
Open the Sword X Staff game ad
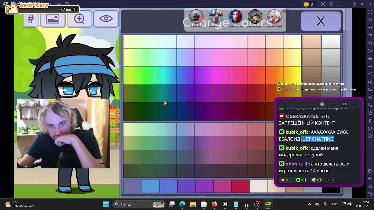tap(274, 19)
